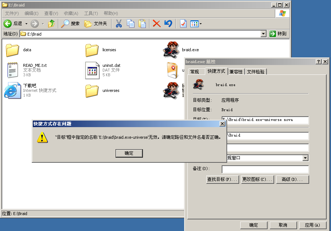
Task: Click 取消 in the properties window
Action: (283, 225)
